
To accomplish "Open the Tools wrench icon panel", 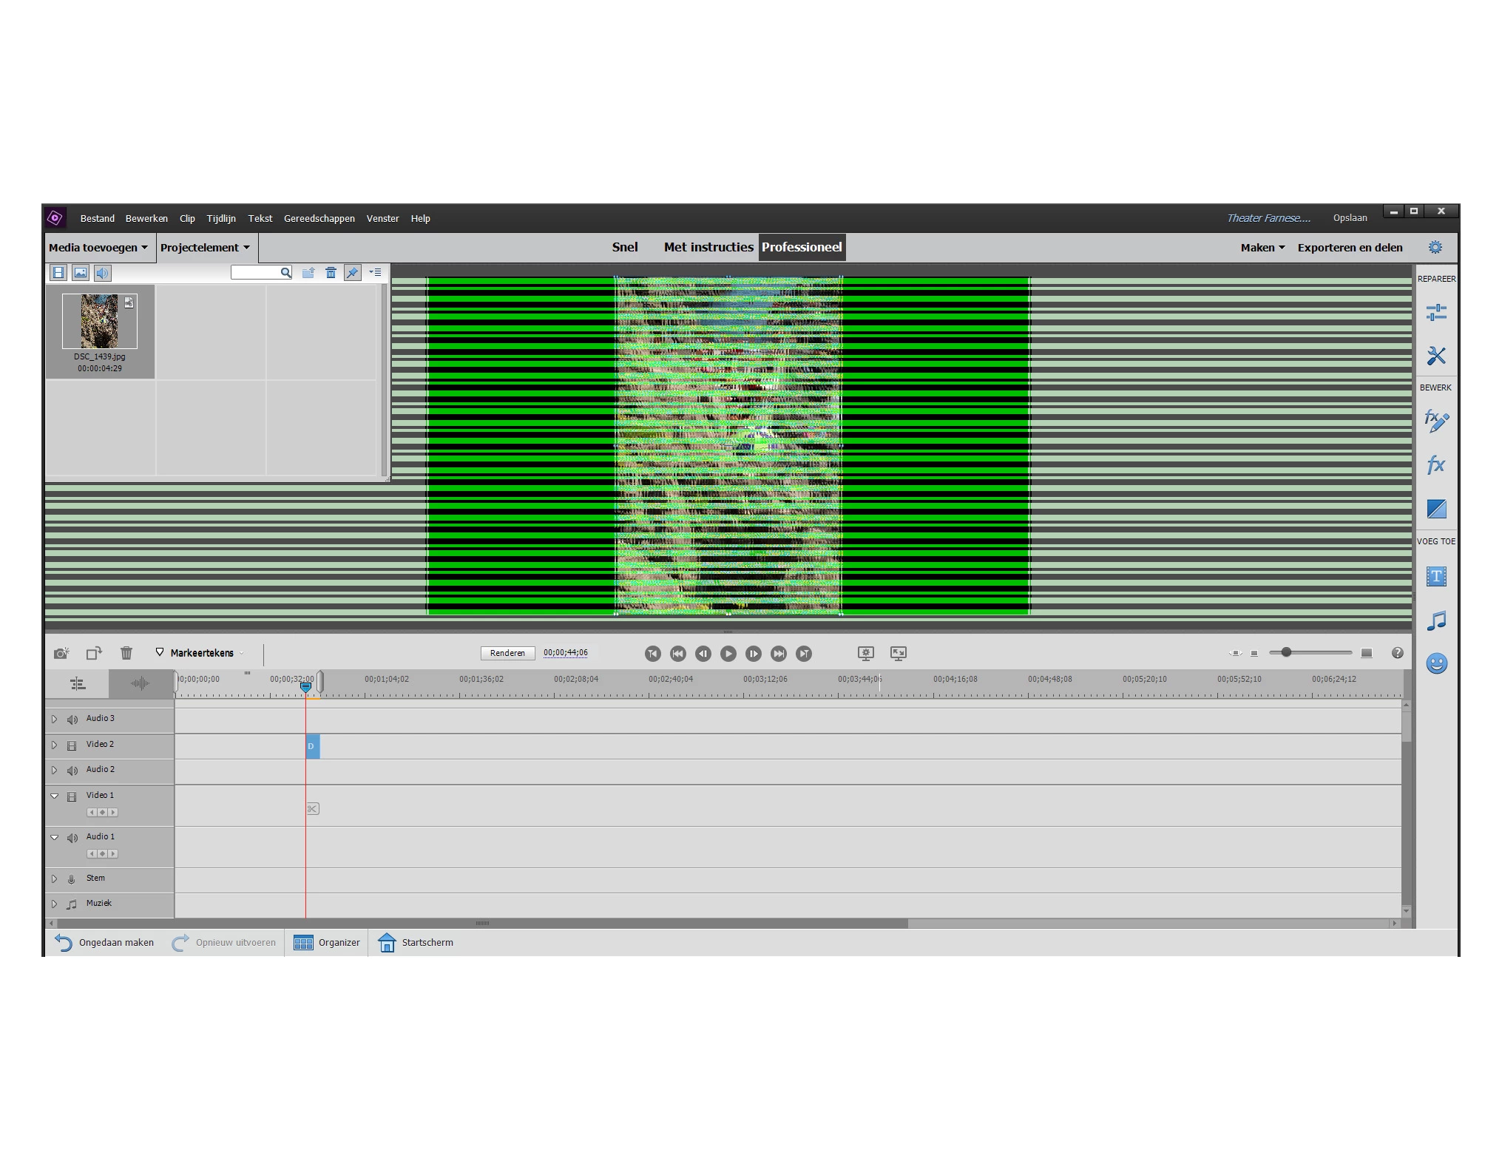I will coord(1435,356).
